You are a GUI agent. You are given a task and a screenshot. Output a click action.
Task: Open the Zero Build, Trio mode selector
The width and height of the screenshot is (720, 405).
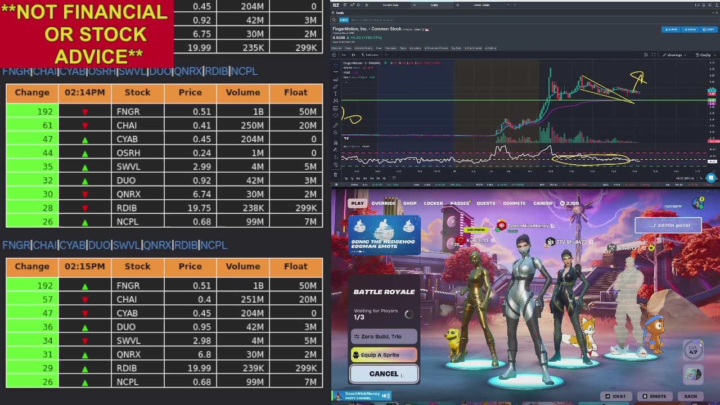[x=384, y=336]
